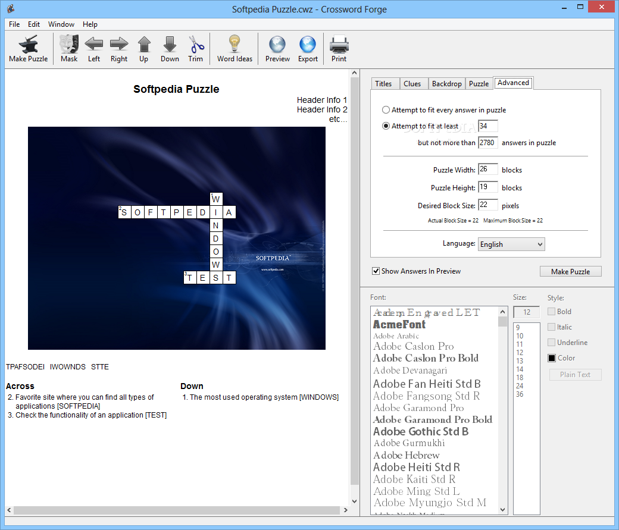Select Adobe Gothic Std B font
This screenshot has height=530, width=619.
click(421, 431)
